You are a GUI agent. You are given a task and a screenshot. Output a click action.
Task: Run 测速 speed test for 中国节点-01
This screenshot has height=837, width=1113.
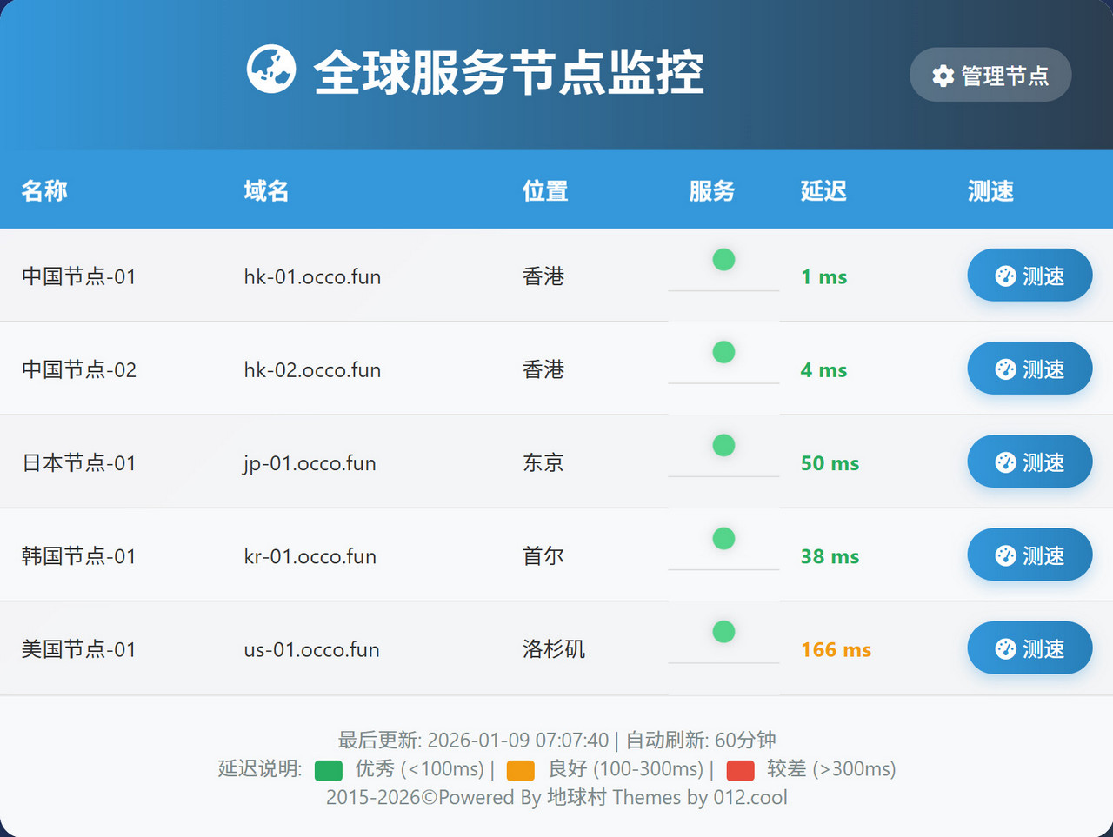[x=1030, y=276]
